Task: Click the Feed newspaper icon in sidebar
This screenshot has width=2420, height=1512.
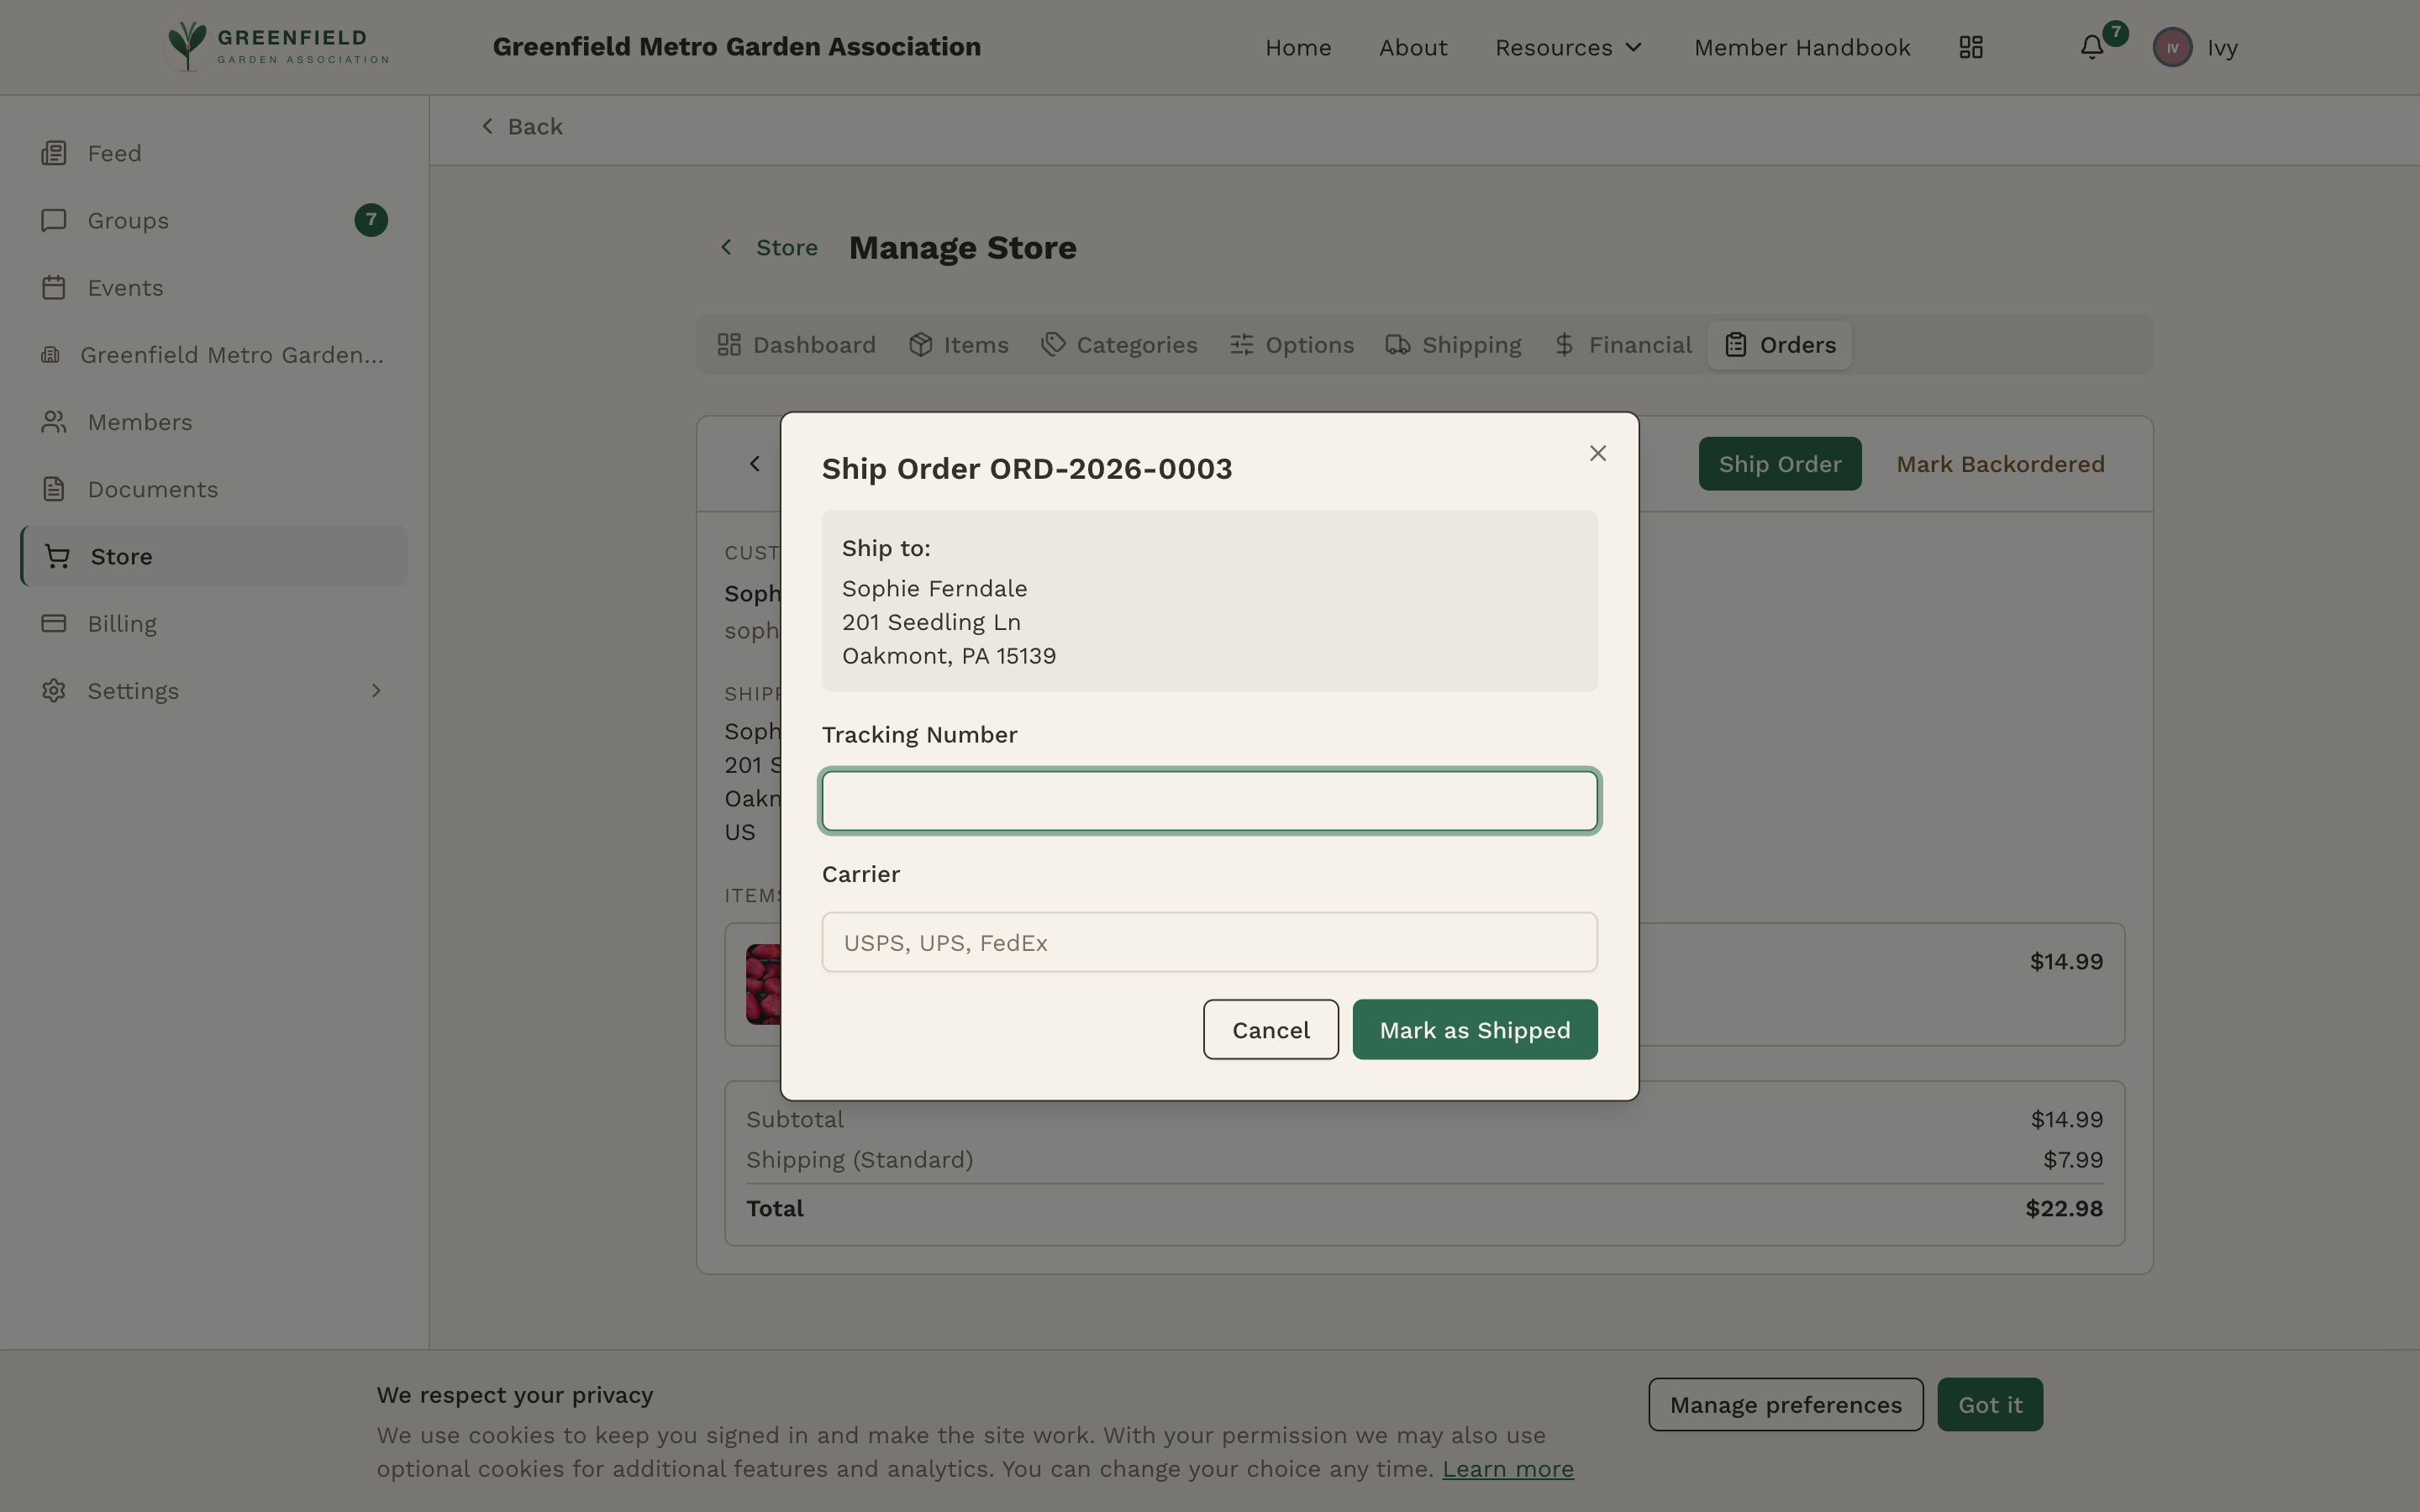Action: coord(54,153)
